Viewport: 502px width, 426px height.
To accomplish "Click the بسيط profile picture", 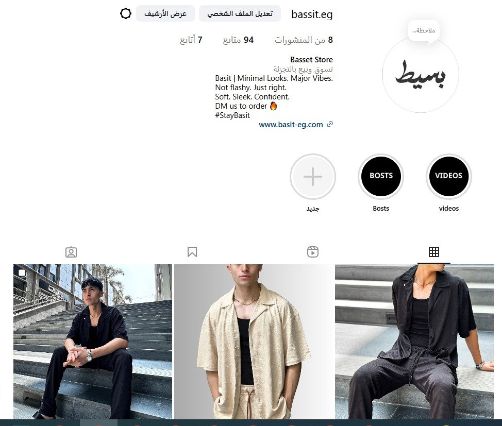I will [x=421, y=75].
